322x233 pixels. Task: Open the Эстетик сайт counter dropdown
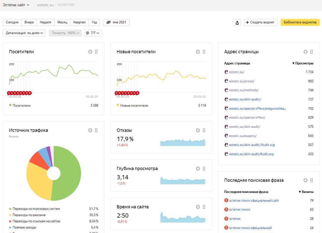click(x=16, y=5)
